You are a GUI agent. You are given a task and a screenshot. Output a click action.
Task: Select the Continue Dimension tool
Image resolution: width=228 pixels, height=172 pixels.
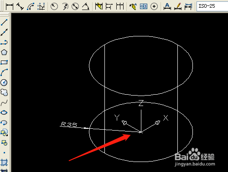click(x=120, y=6)
